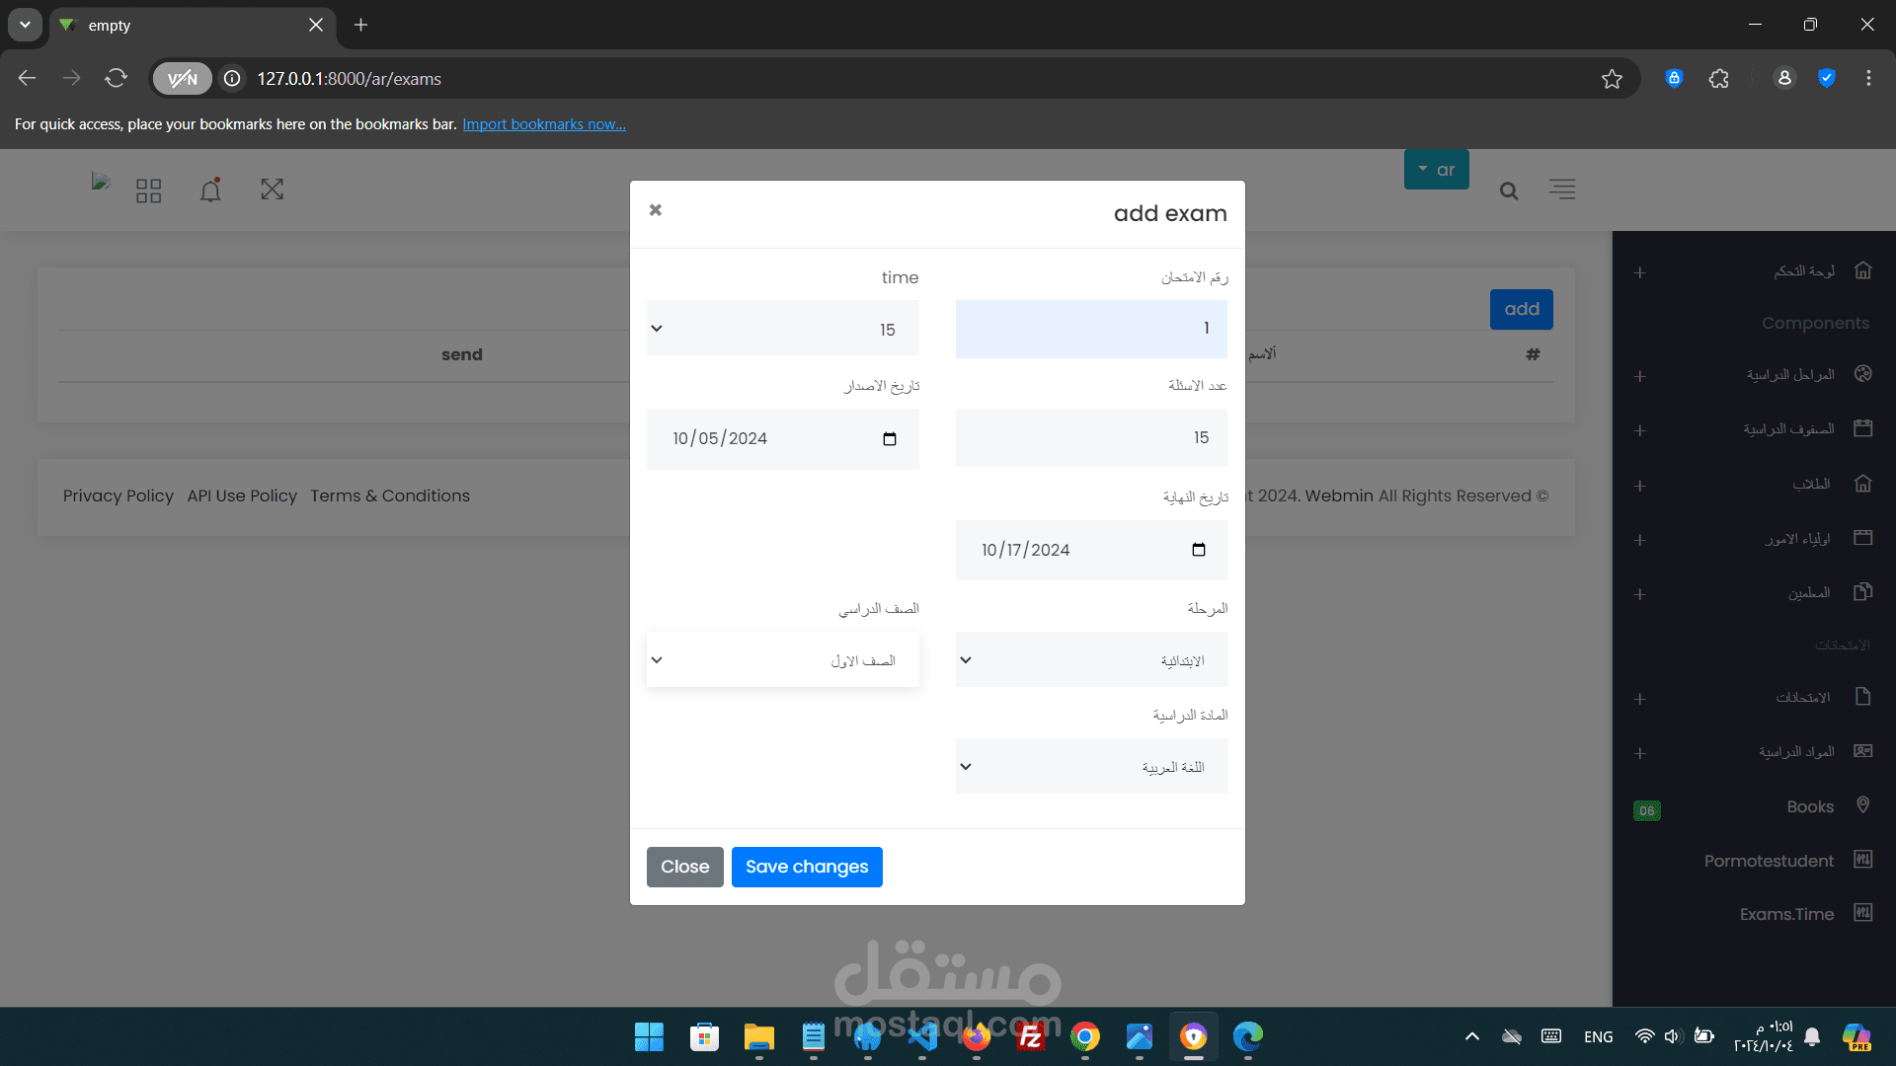1896x1066 pixels.
Task: Toggle fullscreen with the expand arrows icon
Action: click(x=273, y=190)
